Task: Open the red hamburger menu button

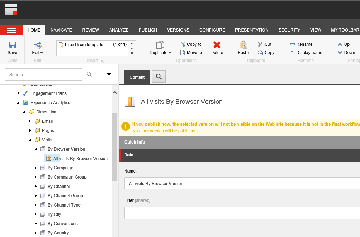Action: (11, 30)
